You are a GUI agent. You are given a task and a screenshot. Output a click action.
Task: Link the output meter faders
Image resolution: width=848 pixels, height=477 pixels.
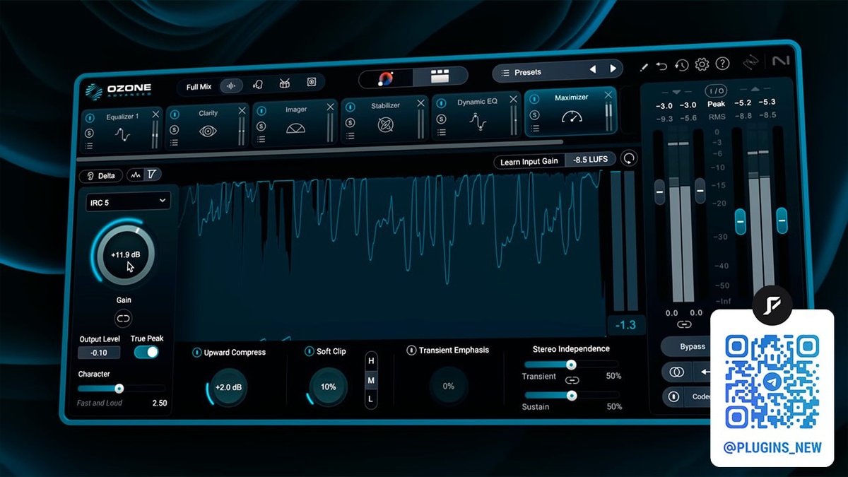pos(683,324)
